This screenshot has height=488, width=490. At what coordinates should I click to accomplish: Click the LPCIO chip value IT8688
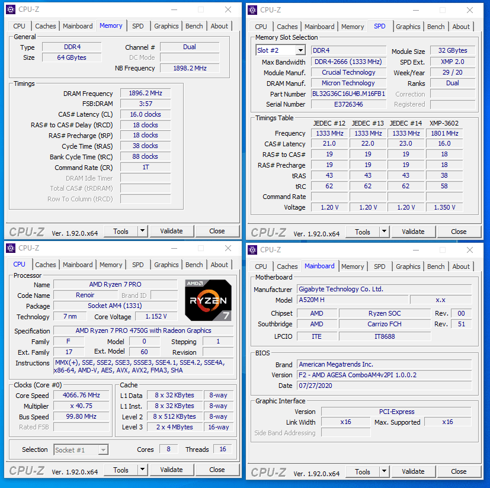tap(385, 336)
